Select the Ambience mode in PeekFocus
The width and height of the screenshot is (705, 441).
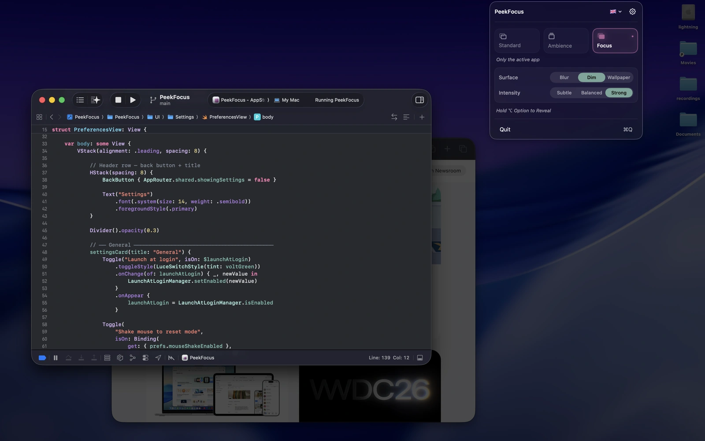(566, 40)
